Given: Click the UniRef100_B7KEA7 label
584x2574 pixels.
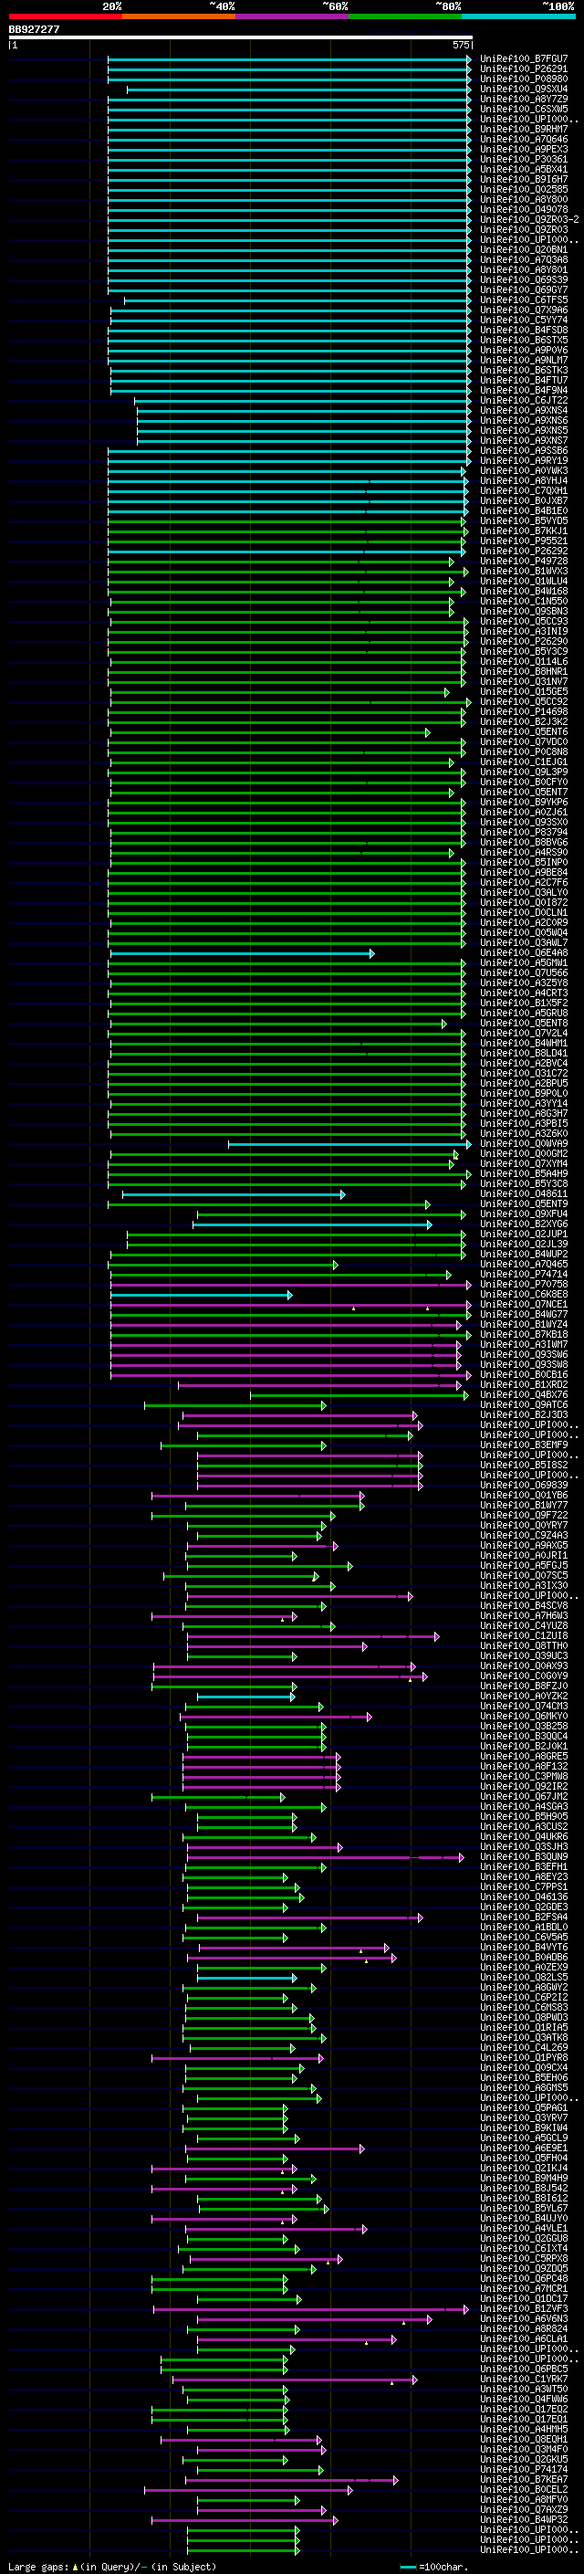Looking at the screenshot, I should click(523, 2478).
